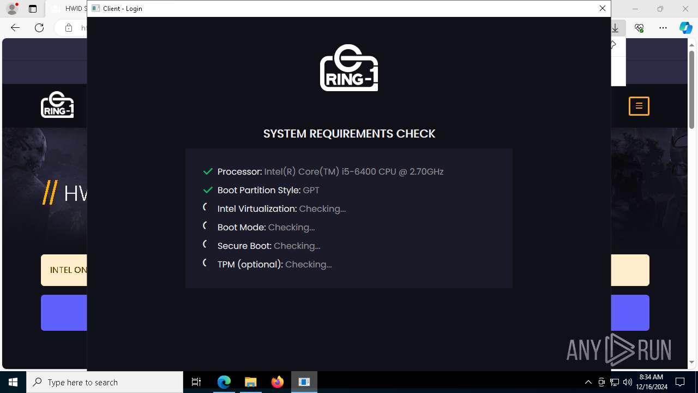Restore down the Edge browser window
Image resolution: width=698 pixels, height=393 pixels.
[x=660, y=9]
